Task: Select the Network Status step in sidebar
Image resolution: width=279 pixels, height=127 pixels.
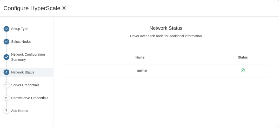Action: (23, 72)
